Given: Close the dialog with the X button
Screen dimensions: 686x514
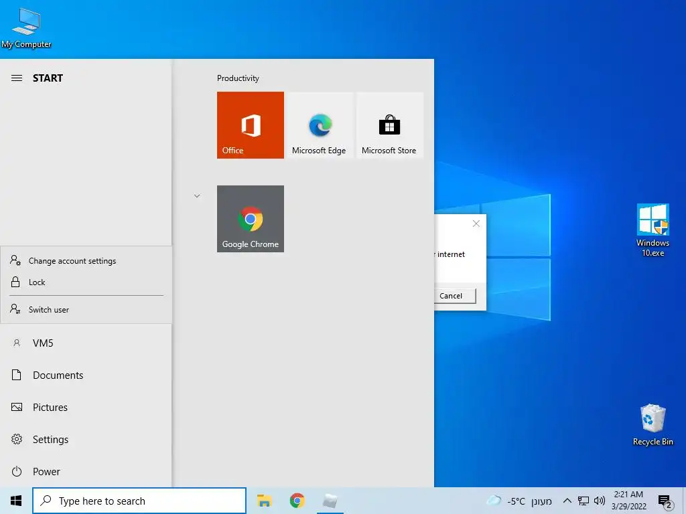Looking at the screenshot, I should point(476,224).
